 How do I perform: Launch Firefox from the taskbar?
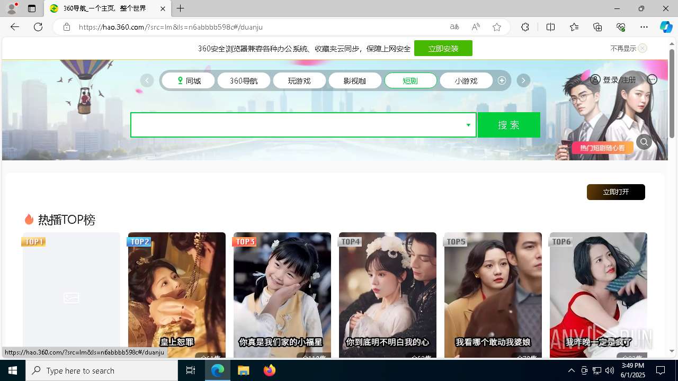270,370
